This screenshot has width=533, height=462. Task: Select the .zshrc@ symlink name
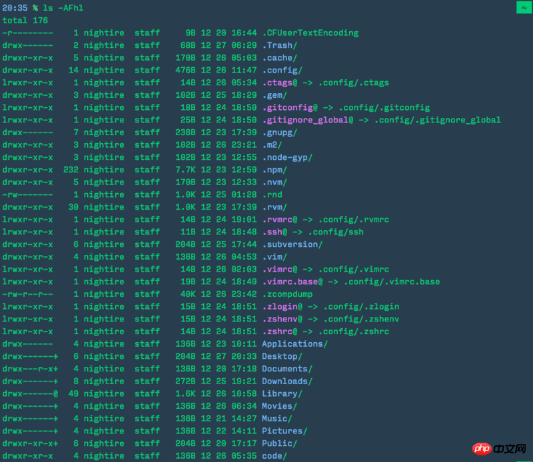coord(279,332)
